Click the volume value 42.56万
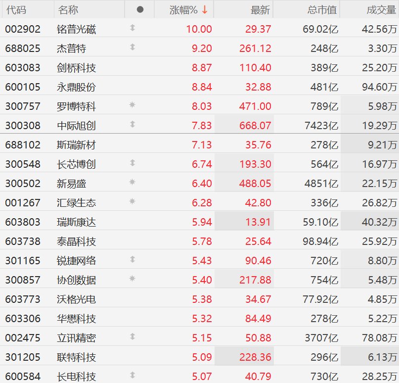The height and width of the screenshot is (383, 399). click(379, 29)
